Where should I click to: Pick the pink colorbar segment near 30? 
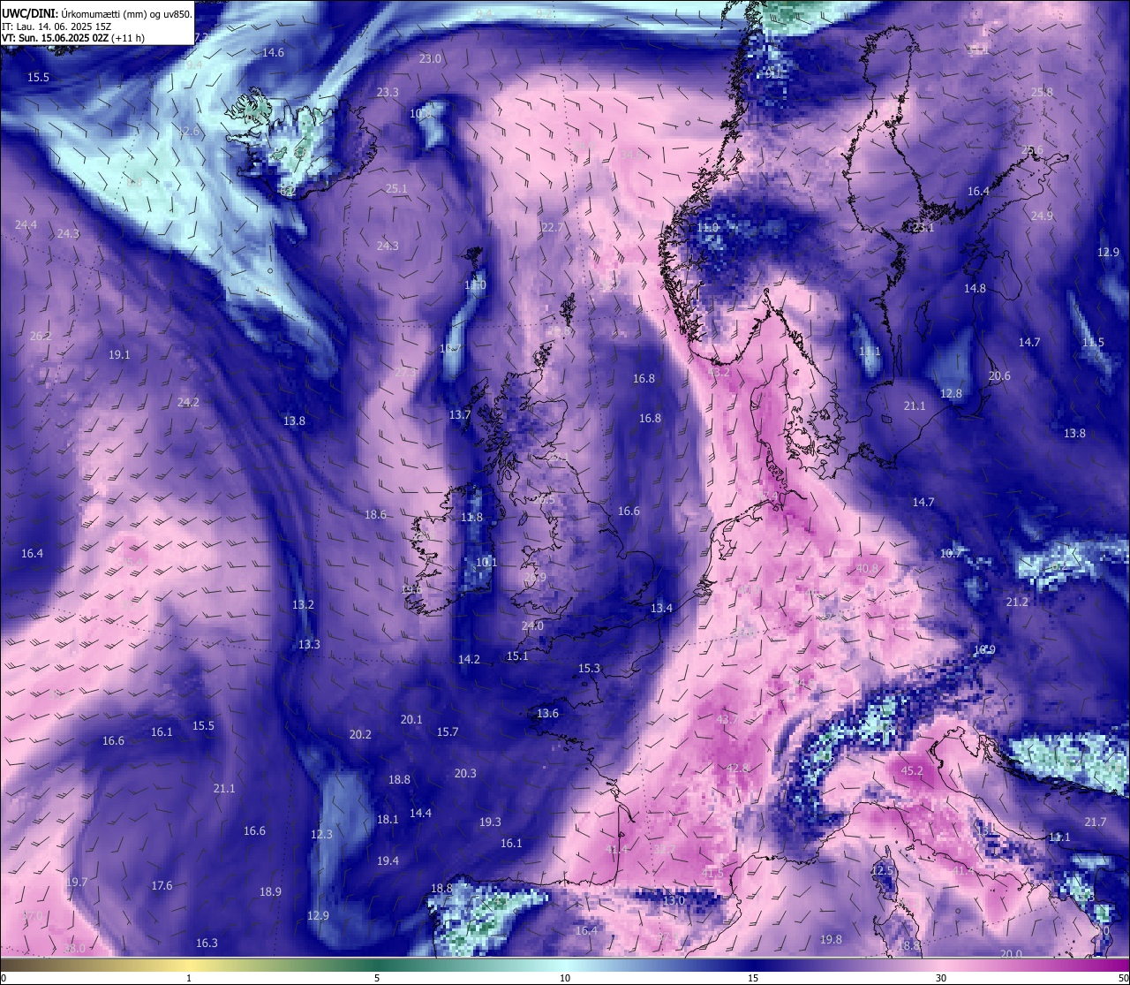[x=941, y=965]
